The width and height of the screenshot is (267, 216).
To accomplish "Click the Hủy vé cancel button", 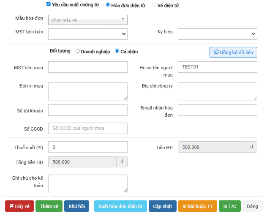I will pyautogui.click(x=19, y=206).
